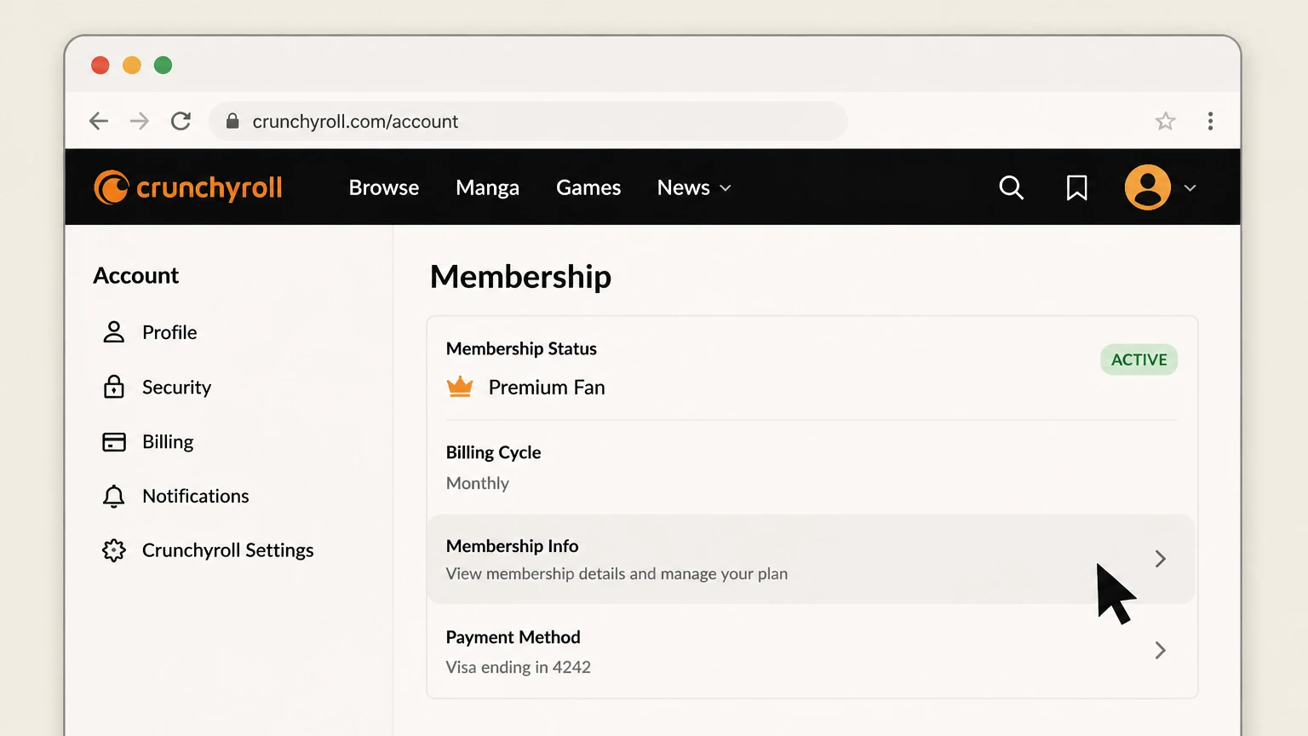The image size is (1308, 736).
Task: Click the Crunchyroll logo
Action: pos(188,187)
